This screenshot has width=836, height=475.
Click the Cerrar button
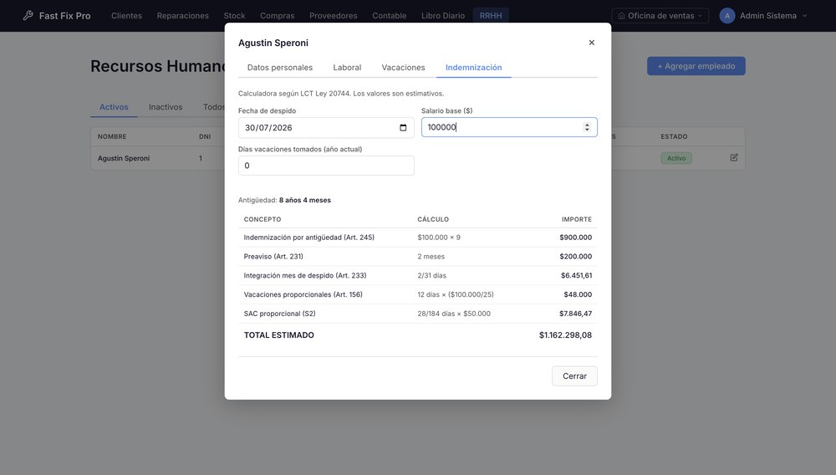pyautogui.click(x=574, y=375)
